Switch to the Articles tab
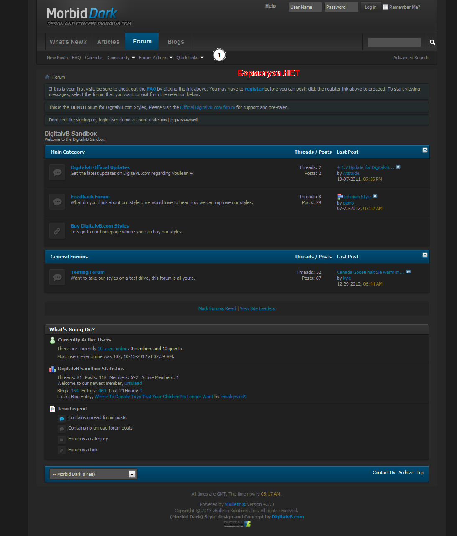The image size is (457, 536). (x=108, y=42)
